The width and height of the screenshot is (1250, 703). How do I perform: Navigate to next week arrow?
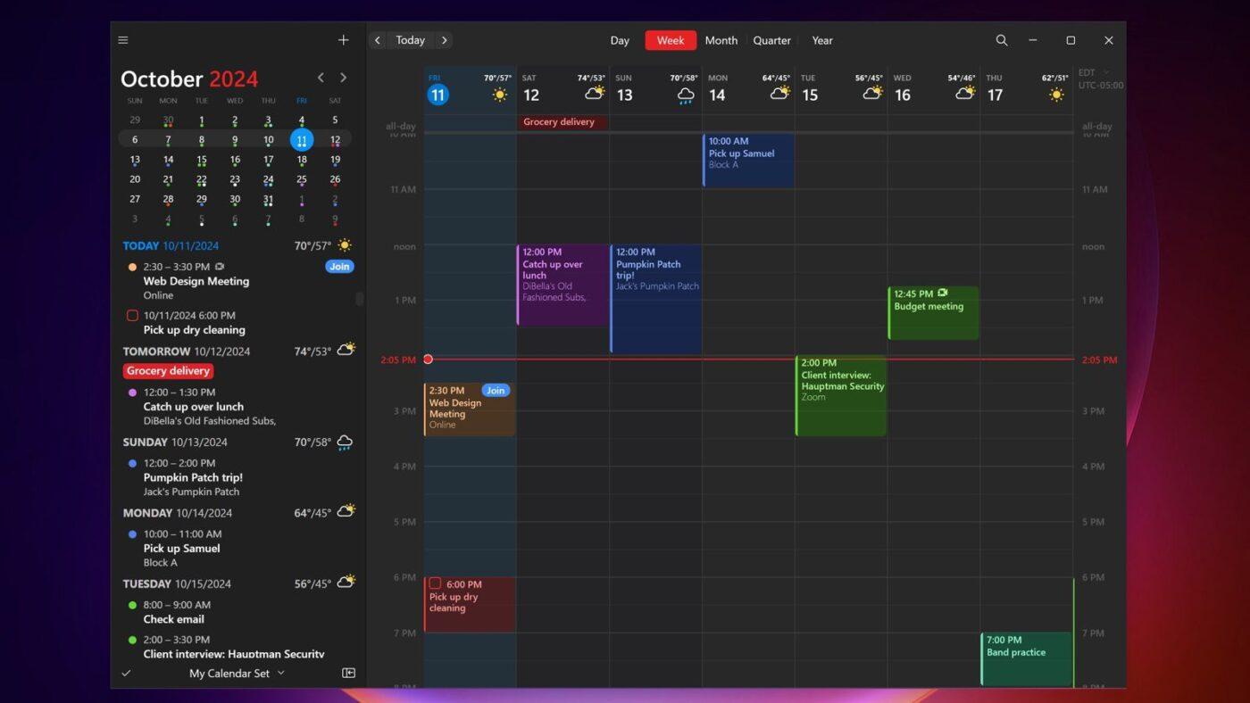[x=445, y=40]
